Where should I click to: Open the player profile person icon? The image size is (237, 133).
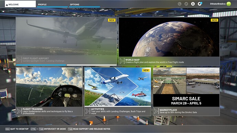[x=193, y=4]
